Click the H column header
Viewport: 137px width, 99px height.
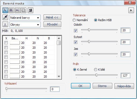pos(26,38)
